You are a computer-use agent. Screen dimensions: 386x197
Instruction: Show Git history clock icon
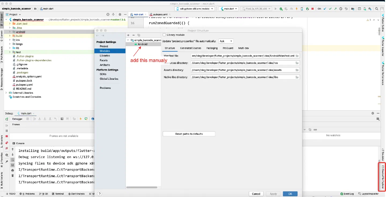(x=341, y=9)
